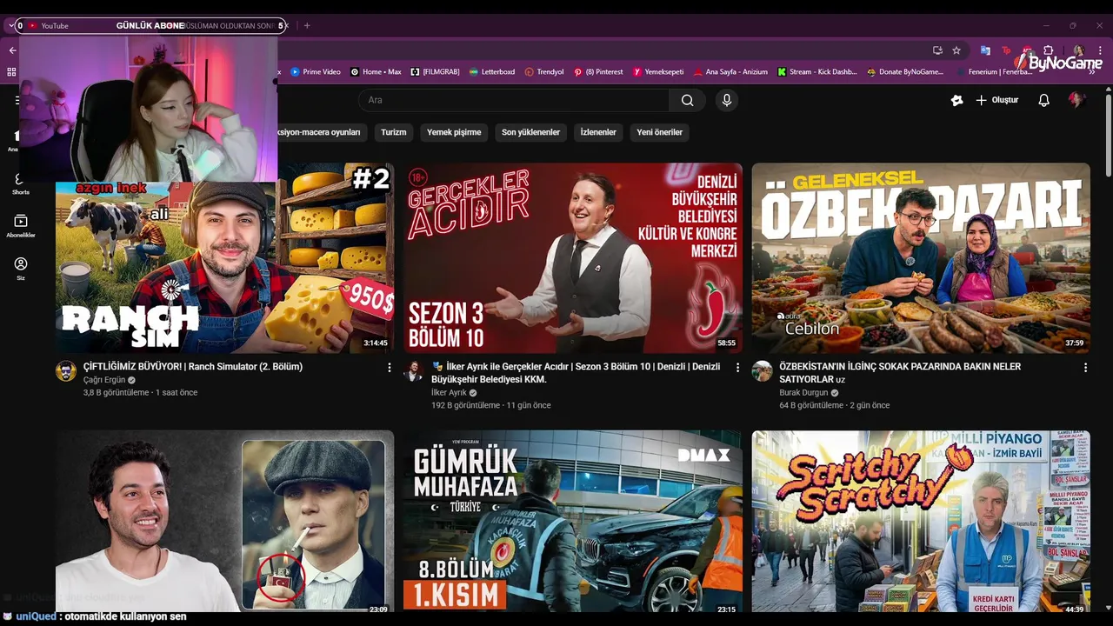Open [FILMGRAB] bookmark
Screen dimensions: 1113x626
(435, 72)
